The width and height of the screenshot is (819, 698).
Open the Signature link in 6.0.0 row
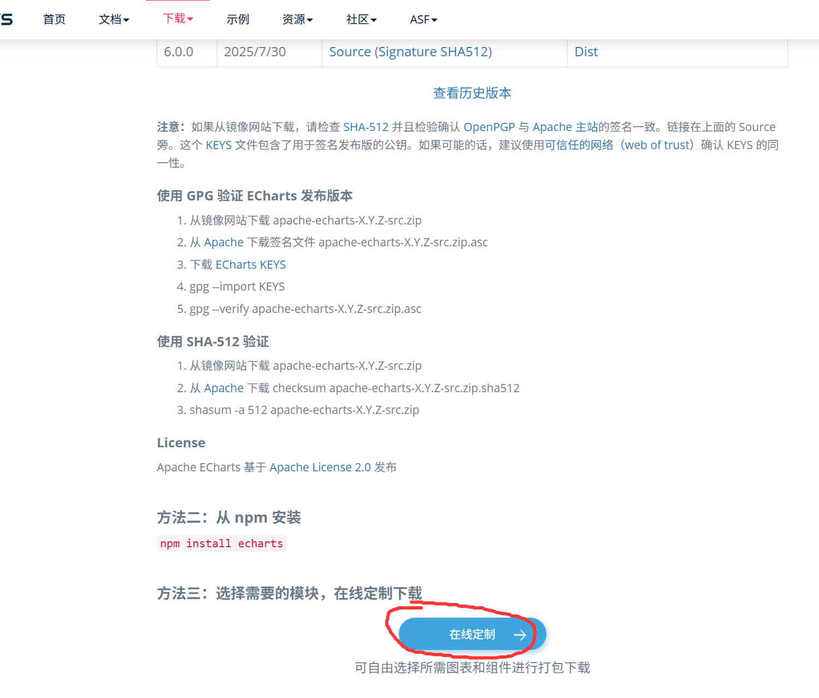(x=407, y=52)
